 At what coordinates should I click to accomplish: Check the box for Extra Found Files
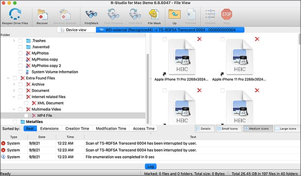click(15, 78)
